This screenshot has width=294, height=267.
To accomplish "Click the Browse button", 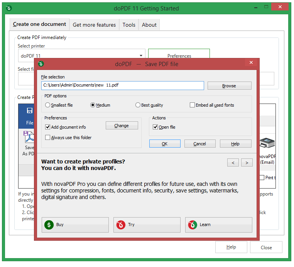I will point(229,86).
